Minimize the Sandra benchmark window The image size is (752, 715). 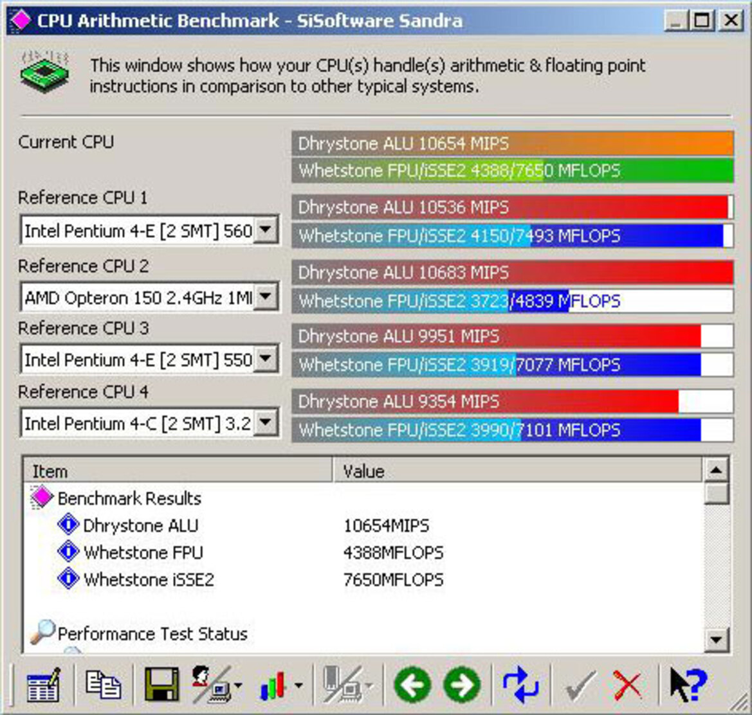(x=677, y=20)
